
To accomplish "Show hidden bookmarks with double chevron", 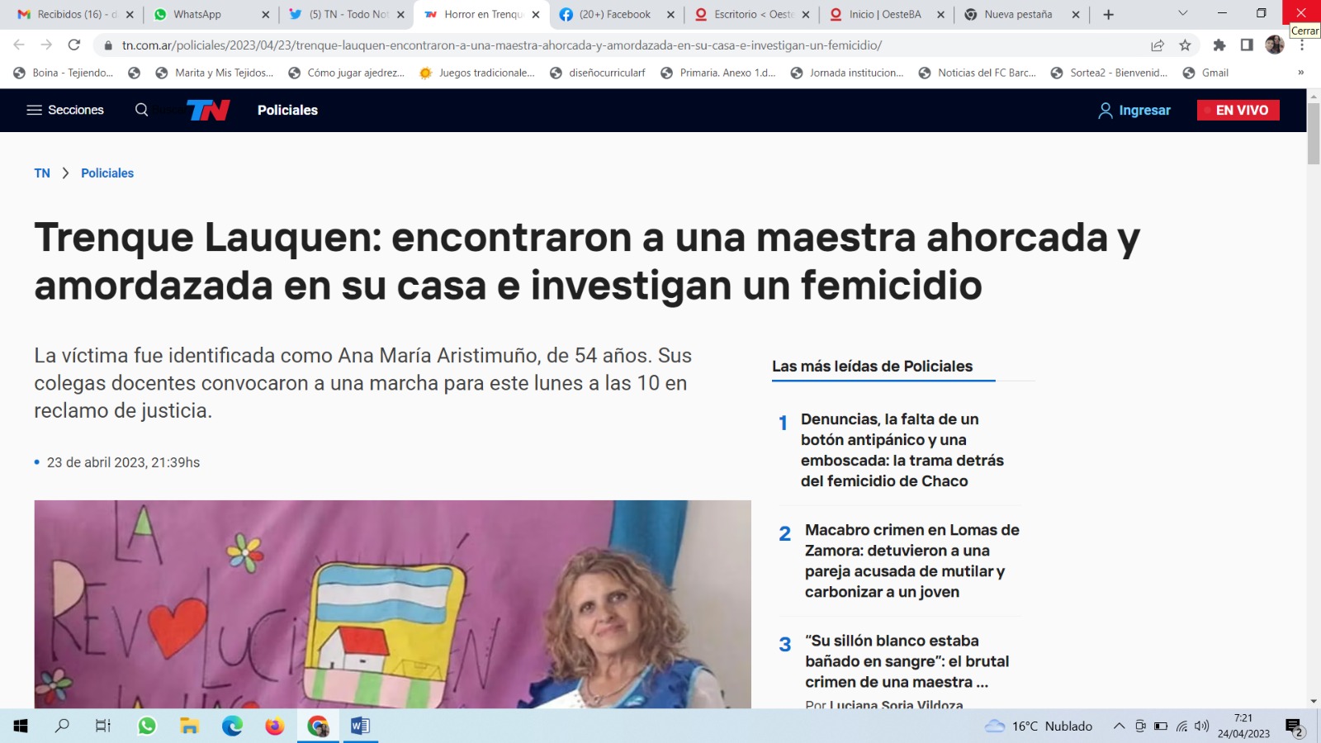I will tap(1300, 73).
